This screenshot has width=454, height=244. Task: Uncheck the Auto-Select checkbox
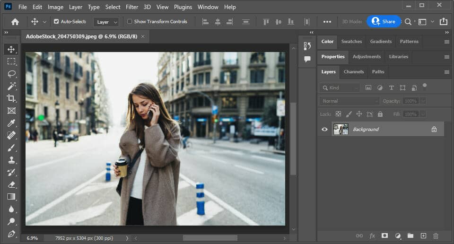click(x=57, y=22)
